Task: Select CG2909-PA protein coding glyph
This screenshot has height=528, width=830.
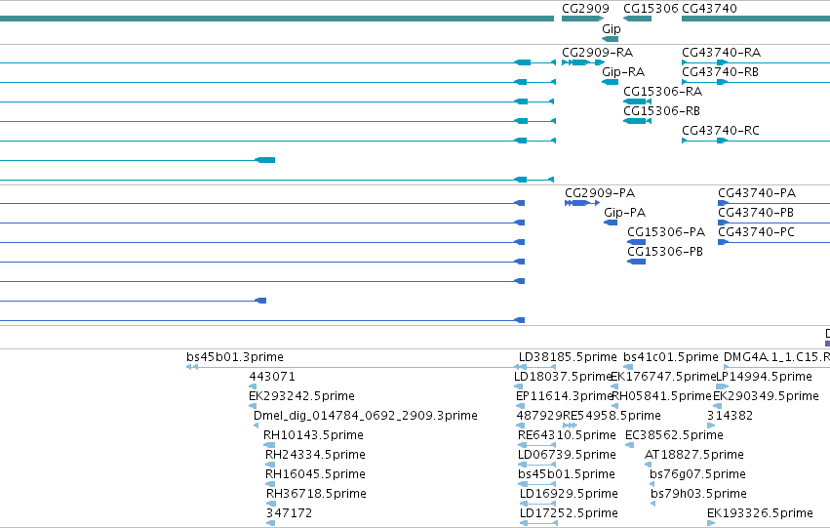Action: [x=581, y=203]
